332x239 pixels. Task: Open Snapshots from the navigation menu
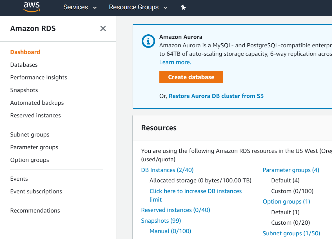point(24,90)
